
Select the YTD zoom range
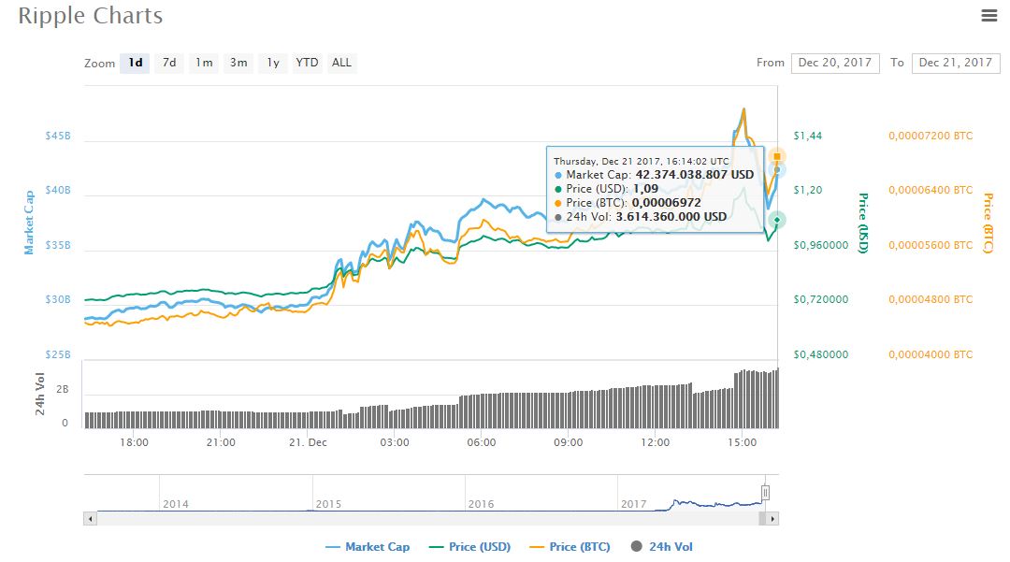pyautogui.click(x=307, y=63)
